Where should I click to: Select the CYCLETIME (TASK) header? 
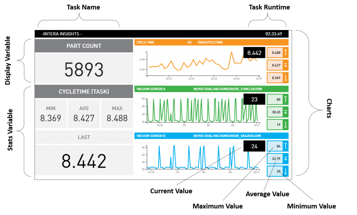pyautogui.click(x=84, y=91)
